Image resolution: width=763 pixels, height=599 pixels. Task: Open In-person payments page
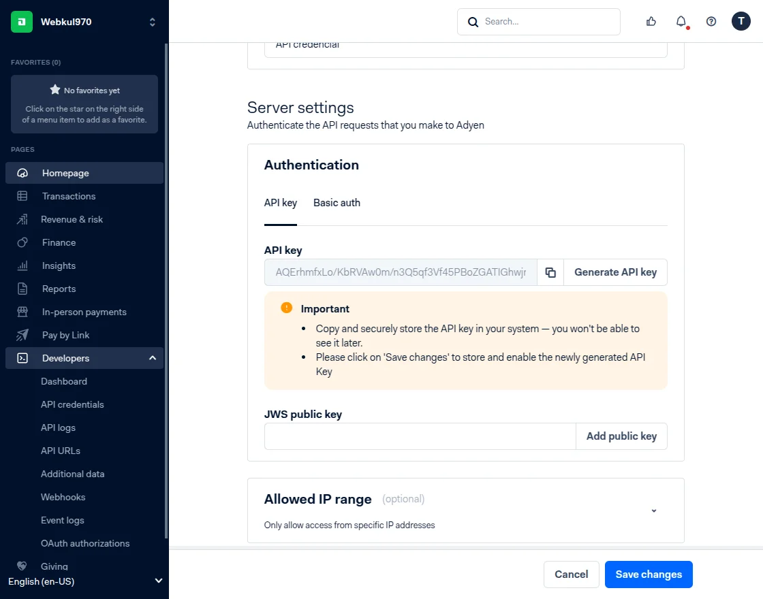click(84, 312)
